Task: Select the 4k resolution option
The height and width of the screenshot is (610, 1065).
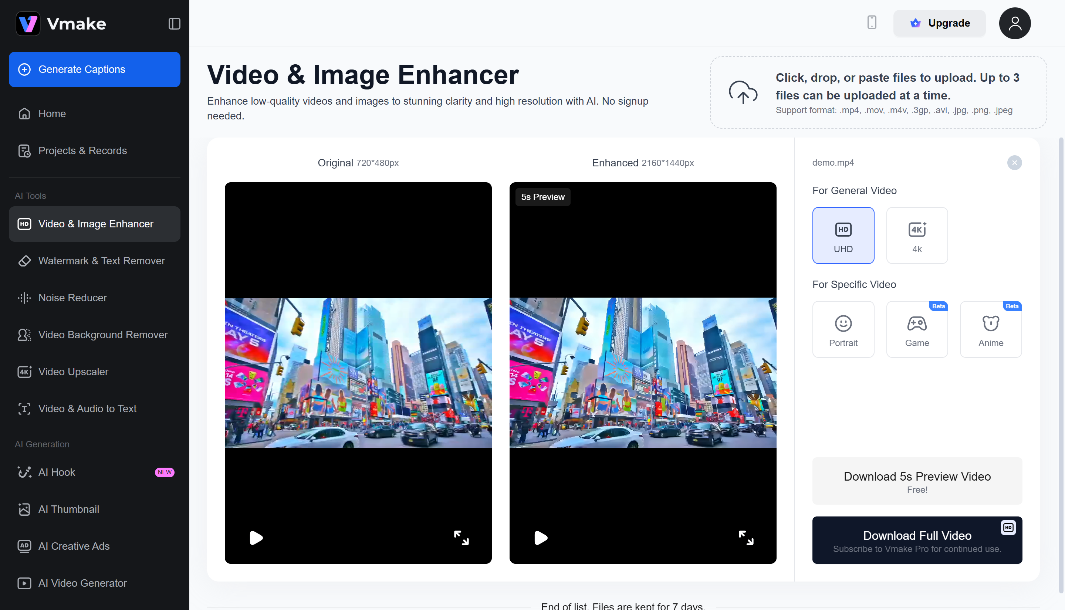Action: tap(917, 235)
